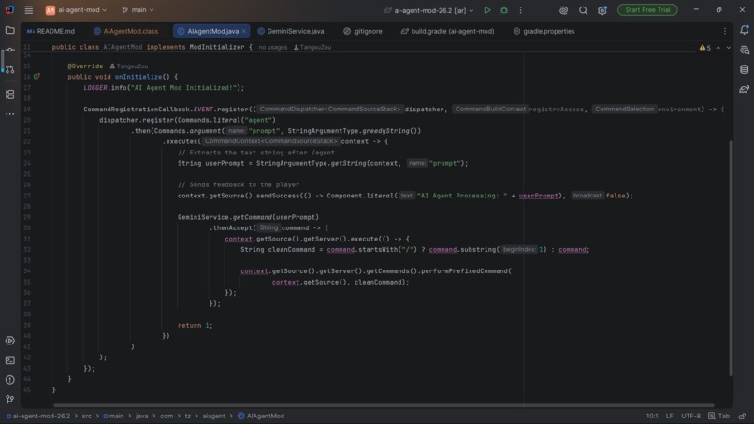Close the AIAgentMod.java tab
Screen dimensions: 754x424
[x=244, y=31]
